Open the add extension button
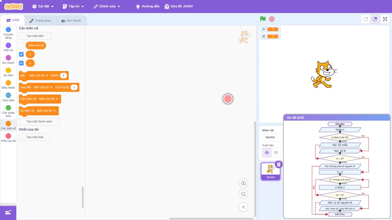 (8, 213)
